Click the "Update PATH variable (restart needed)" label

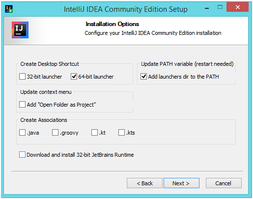pos(187,64)
